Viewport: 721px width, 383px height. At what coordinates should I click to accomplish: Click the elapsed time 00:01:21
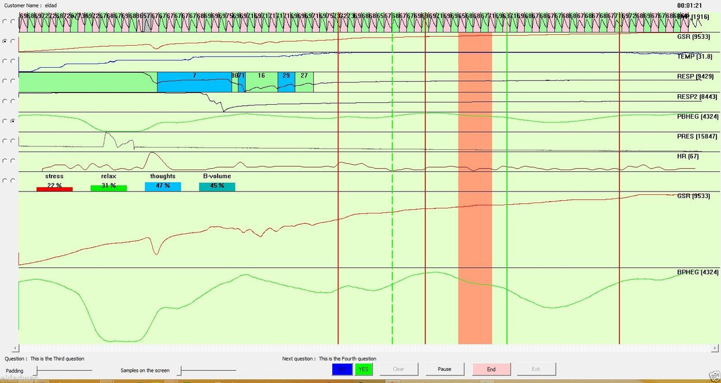(689, 5)
